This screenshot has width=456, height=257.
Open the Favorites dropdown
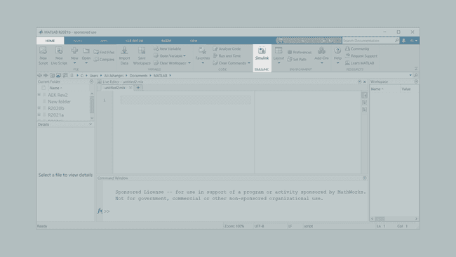[x=203, y=63]
